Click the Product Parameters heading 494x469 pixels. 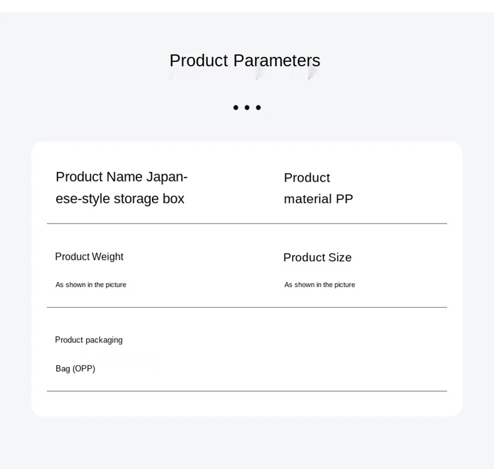[245, 61]
